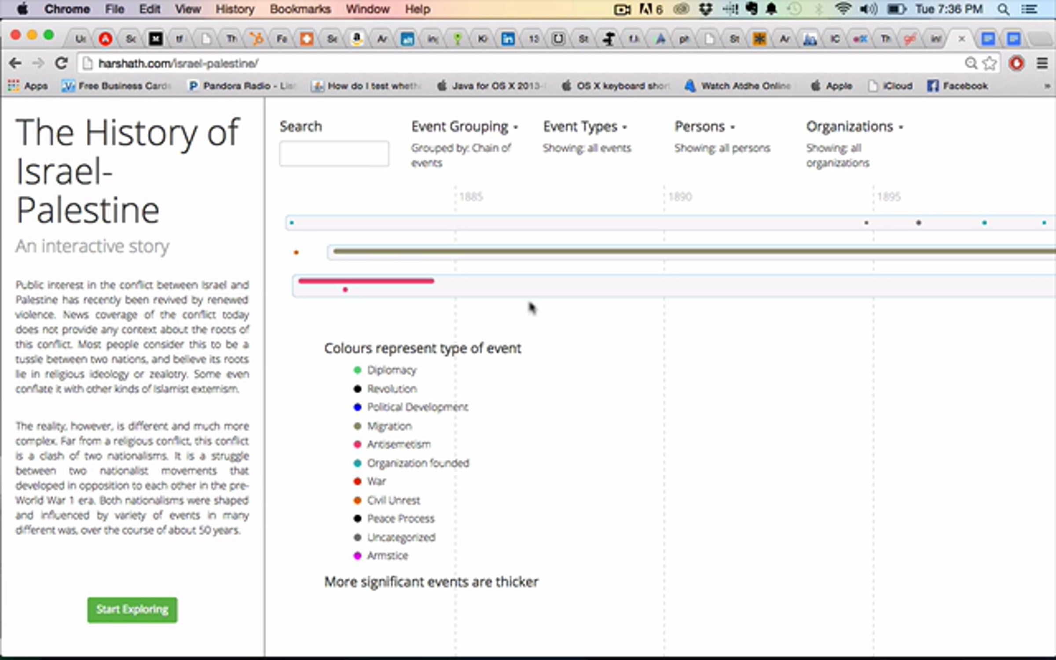Open the Chrome hamburger menu icon

coord(1042,63)
